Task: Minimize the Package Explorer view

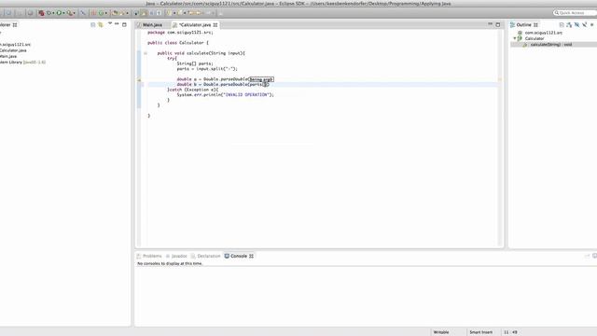Action: pos(117,24)
